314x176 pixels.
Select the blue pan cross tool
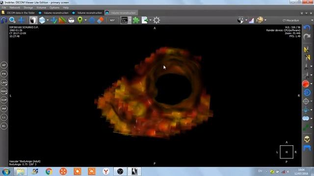21,20
